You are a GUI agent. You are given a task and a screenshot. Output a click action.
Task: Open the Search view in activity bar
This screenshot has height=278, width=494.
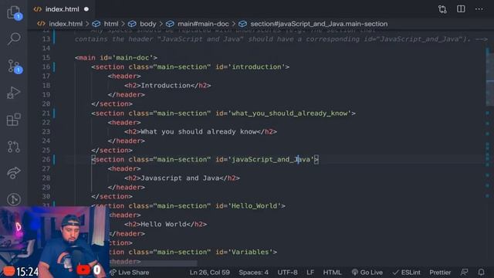(14, 39)
